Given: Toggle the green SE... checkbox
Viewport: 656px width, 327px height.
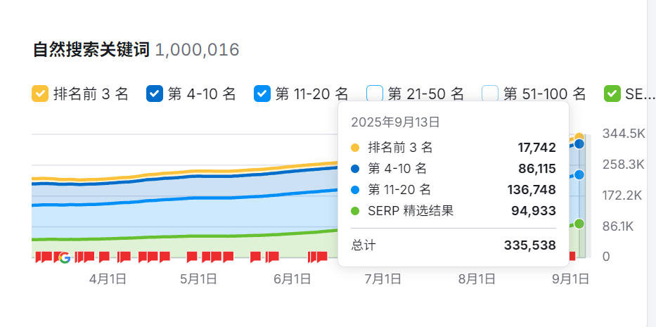Looking at the screenshot, I should pos(612,94).
